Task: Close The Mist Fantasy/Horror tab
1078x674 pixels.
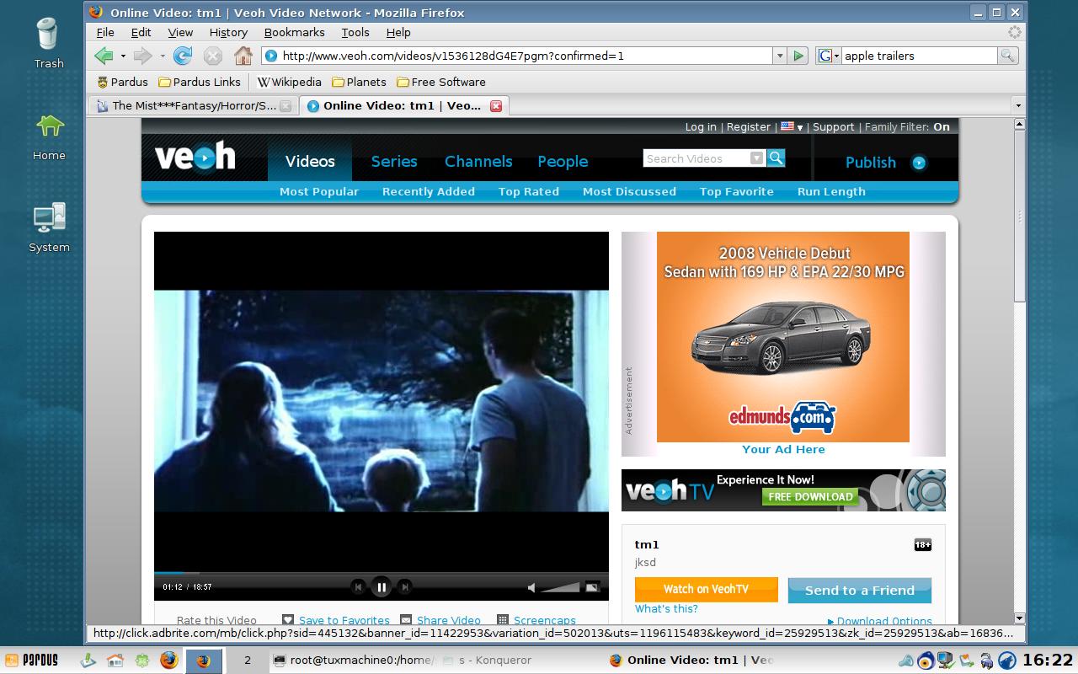Action: pyautogui.click(x=286, y=105)
